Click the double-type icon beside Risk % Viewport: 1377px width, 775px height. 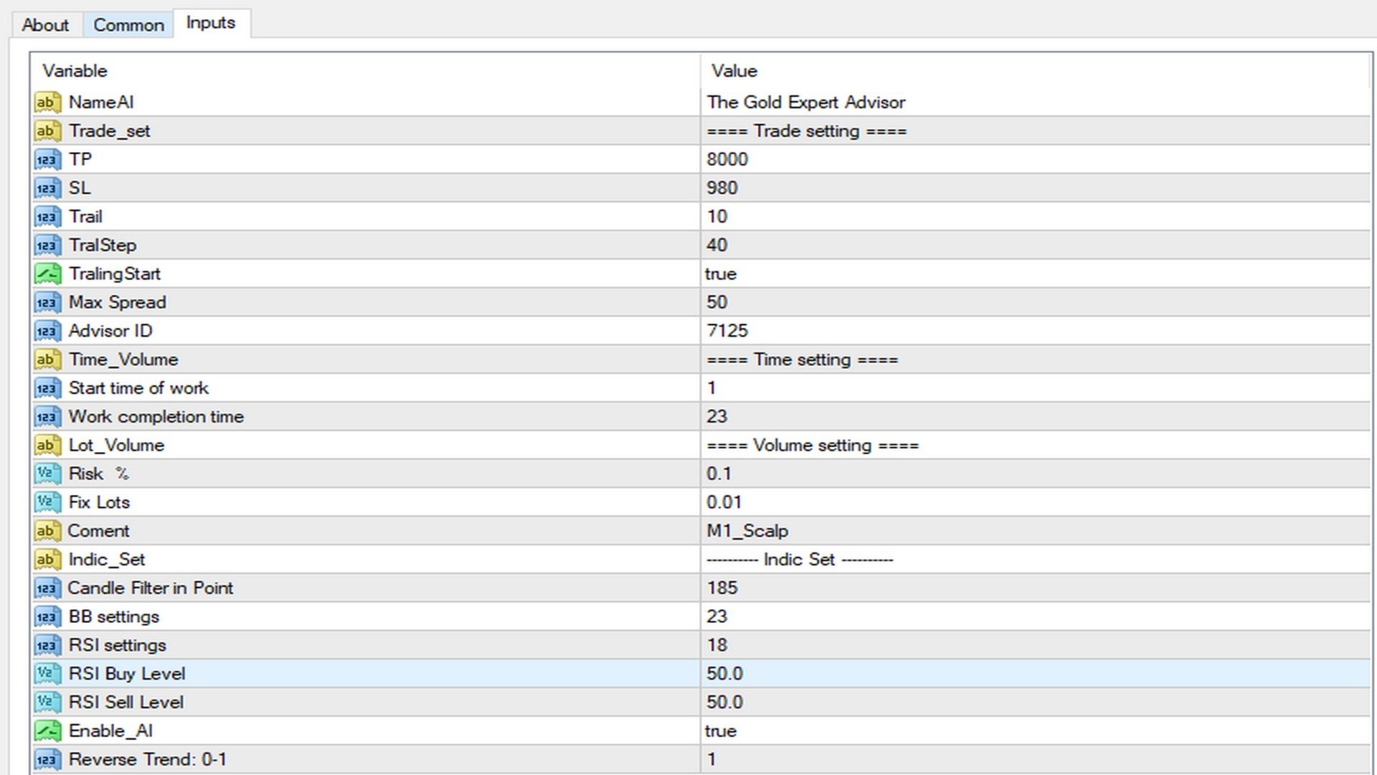point(47,474)
